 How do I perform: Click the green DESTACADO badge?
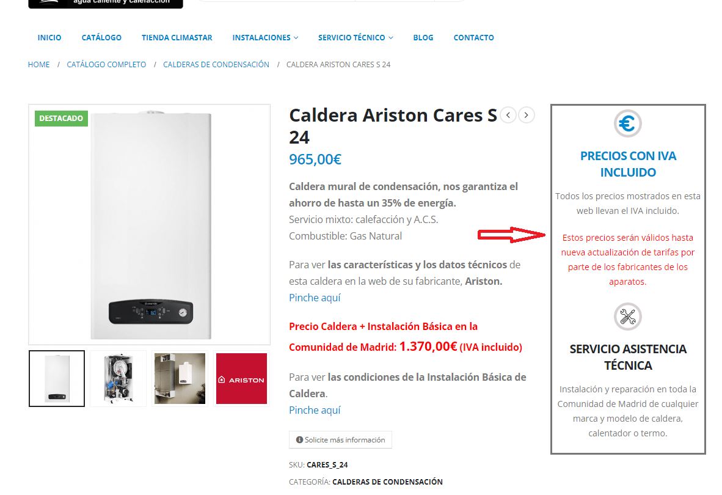click(61, 119)
